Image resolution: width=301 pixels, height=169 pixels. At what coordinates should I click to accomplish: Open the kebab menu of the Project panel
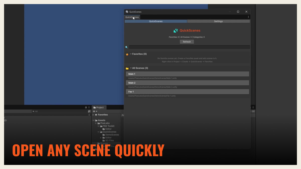253,107
